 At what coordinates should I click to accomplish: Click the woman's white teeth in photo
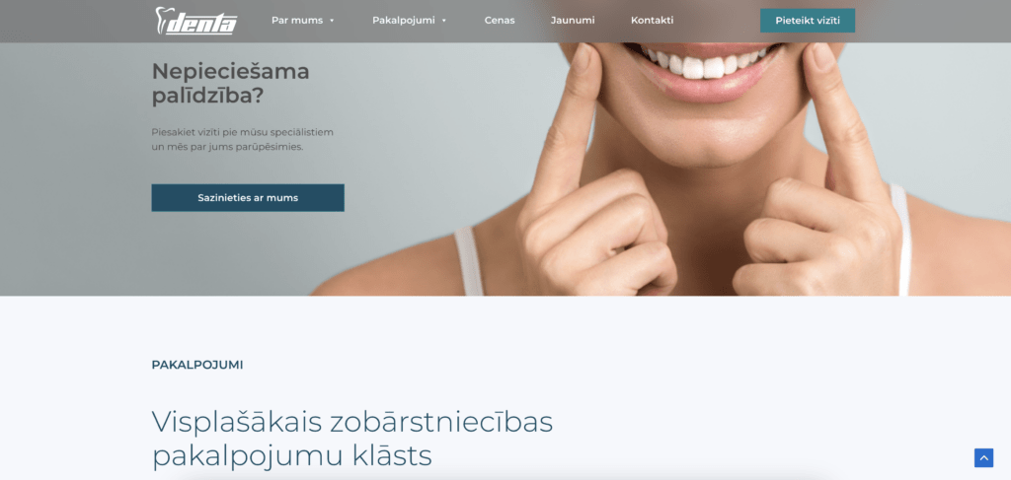tap(703, 64)
